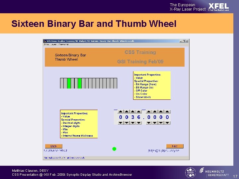Increase the third decimal digit of the thumb wheel

(161, 112)
